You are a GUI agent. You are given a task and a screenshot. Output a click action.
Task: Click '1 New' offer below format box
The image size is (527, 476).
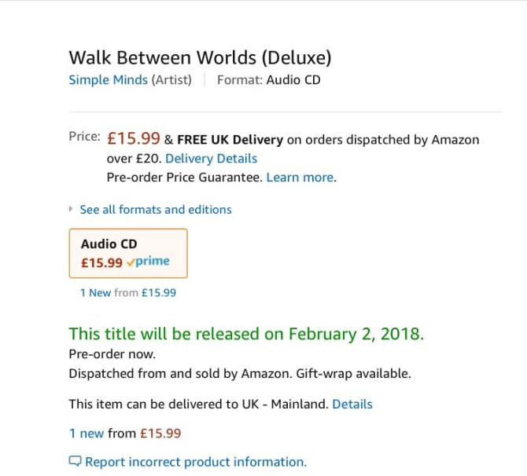(x=95, y=293)
